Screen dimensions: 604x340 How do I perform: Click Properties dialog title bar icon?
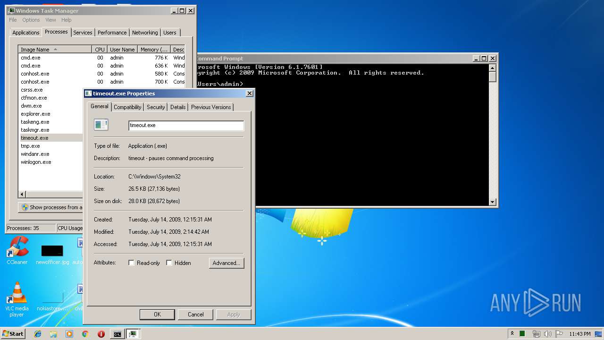click(x=88, y=93)
